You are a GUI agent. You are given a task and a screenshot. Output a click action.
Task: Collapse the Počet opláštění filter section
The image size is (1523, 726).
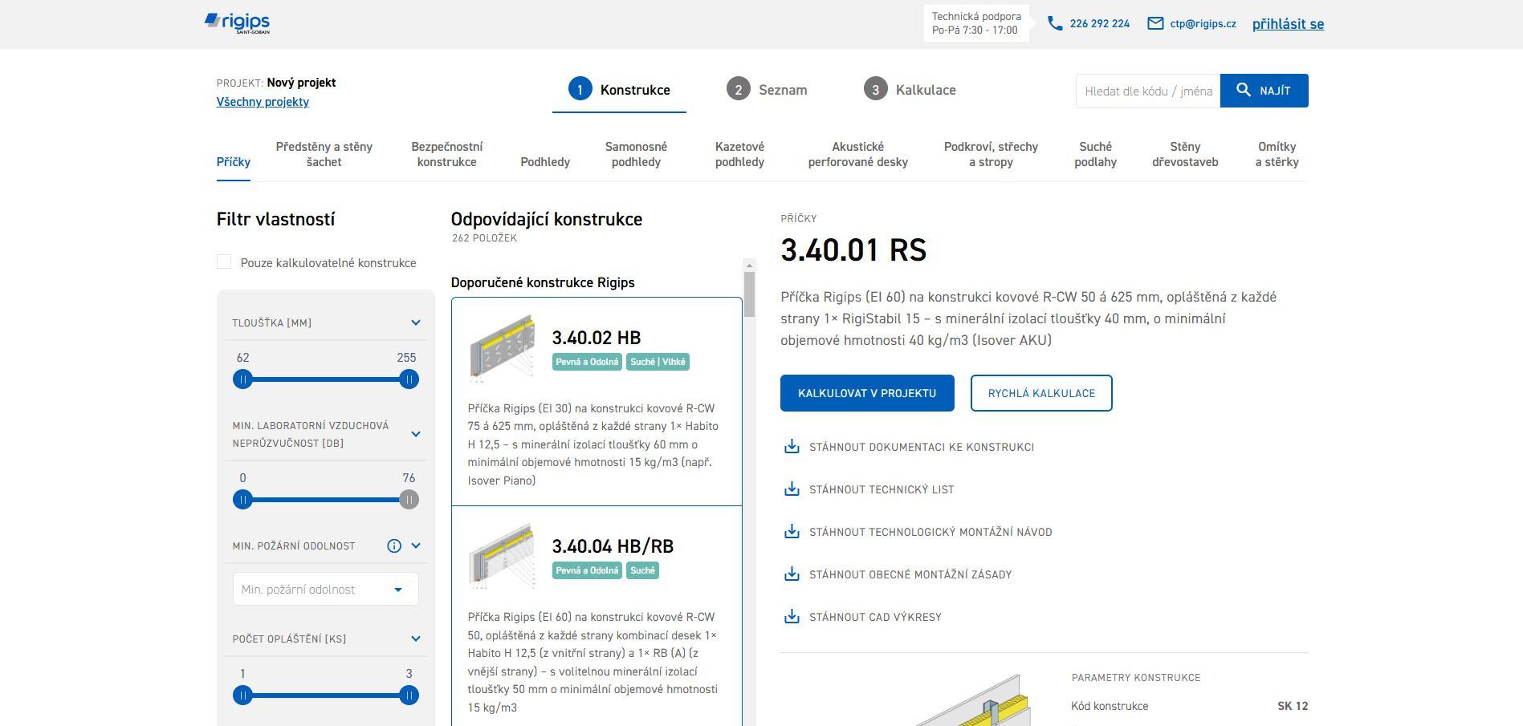(x=416, y=639)
